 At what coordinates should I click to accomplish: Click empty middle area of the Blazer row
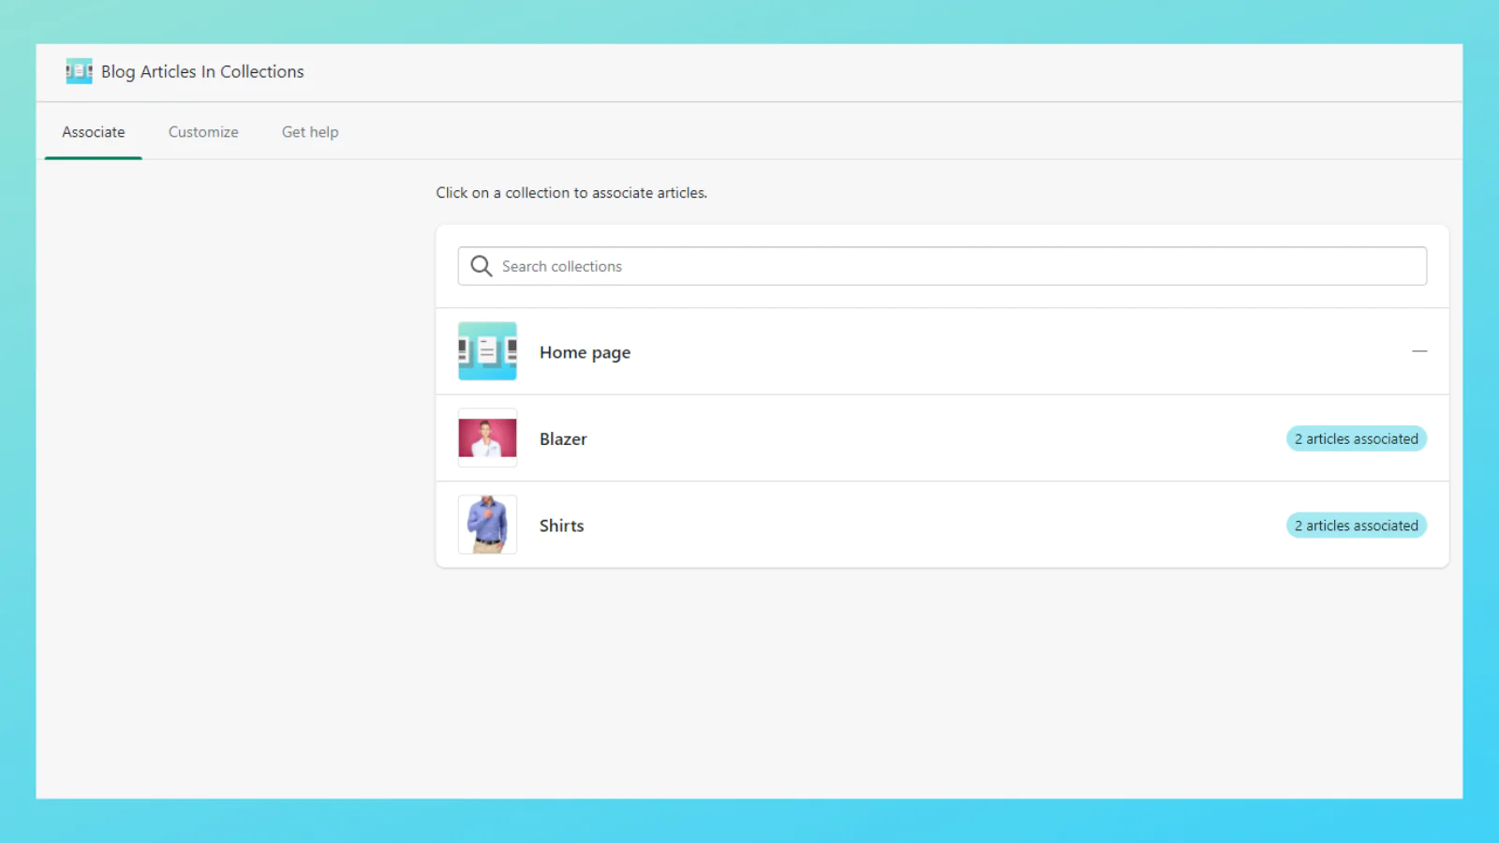tap(937, 438)
